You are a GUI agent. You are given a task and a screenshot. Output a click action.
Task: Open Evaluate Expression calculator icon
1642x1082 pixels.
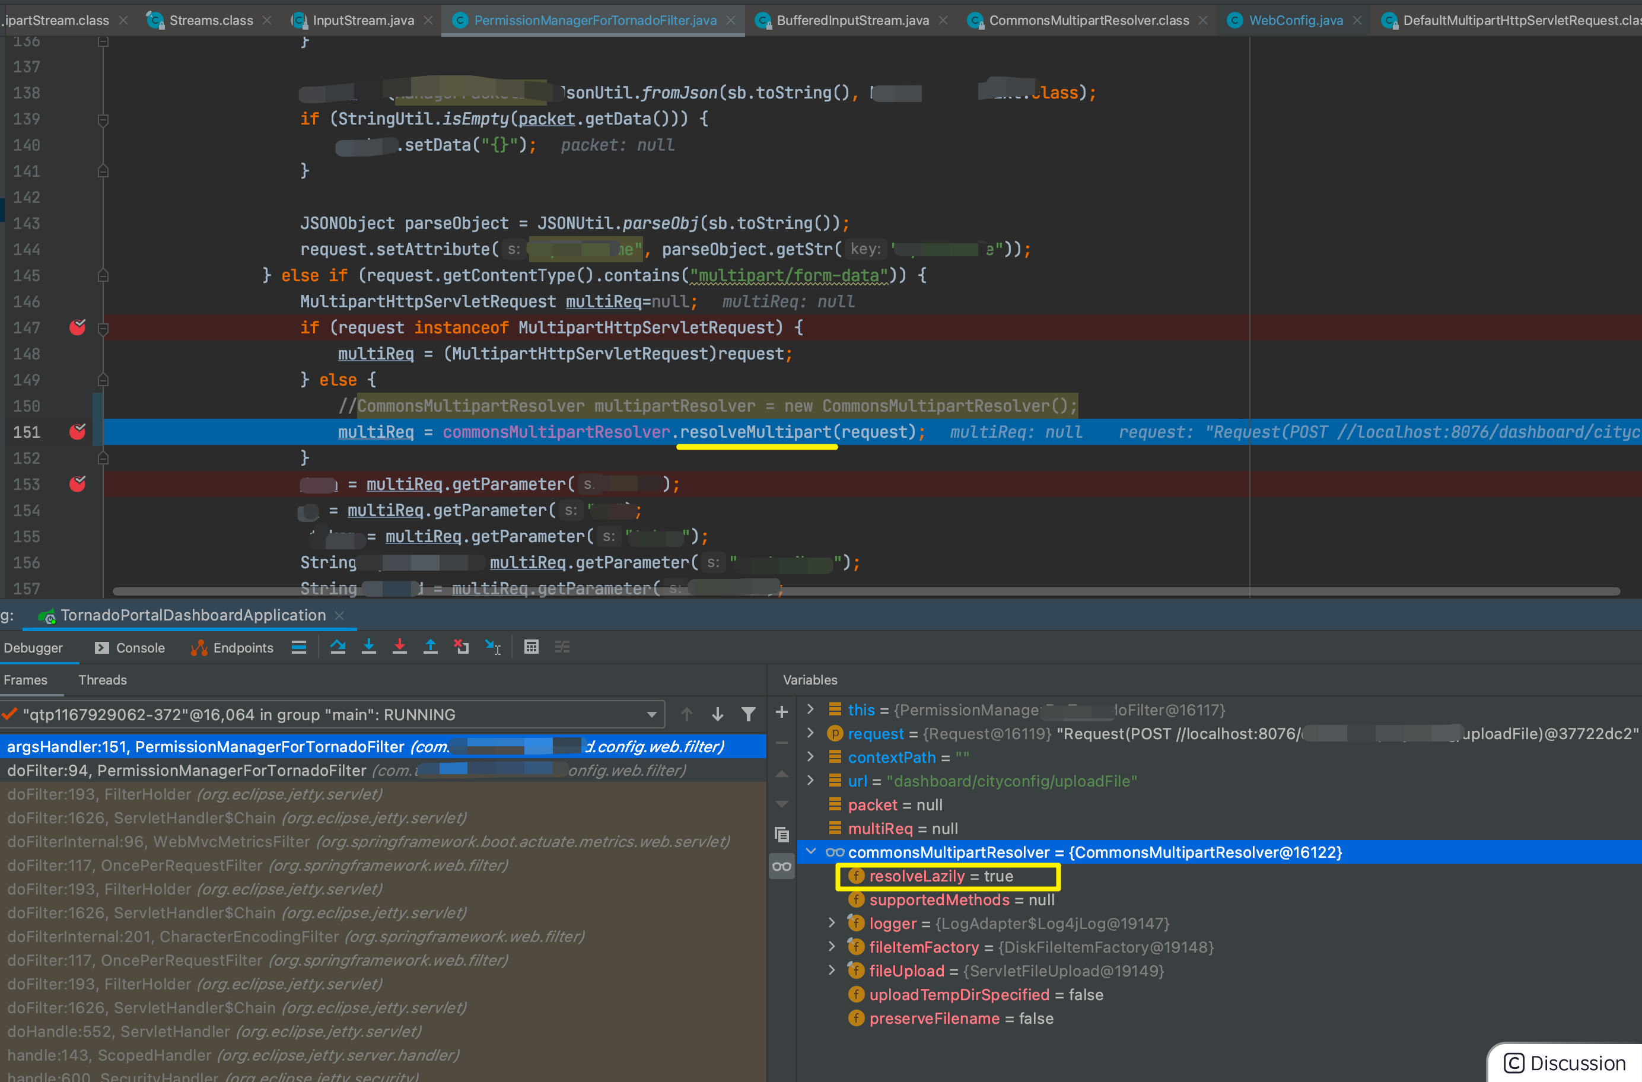532,647
